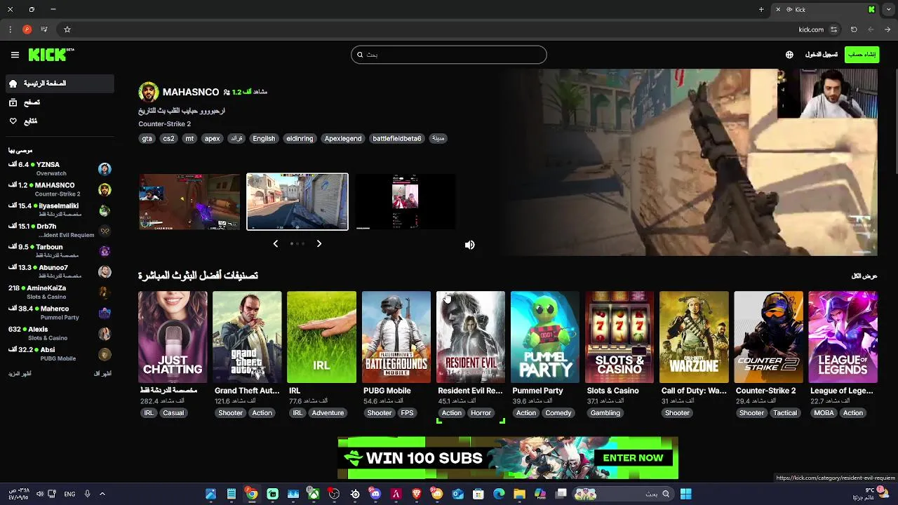Screen dimensions: 898x505
Task: Select the English tag
Action: pos(264,138)
